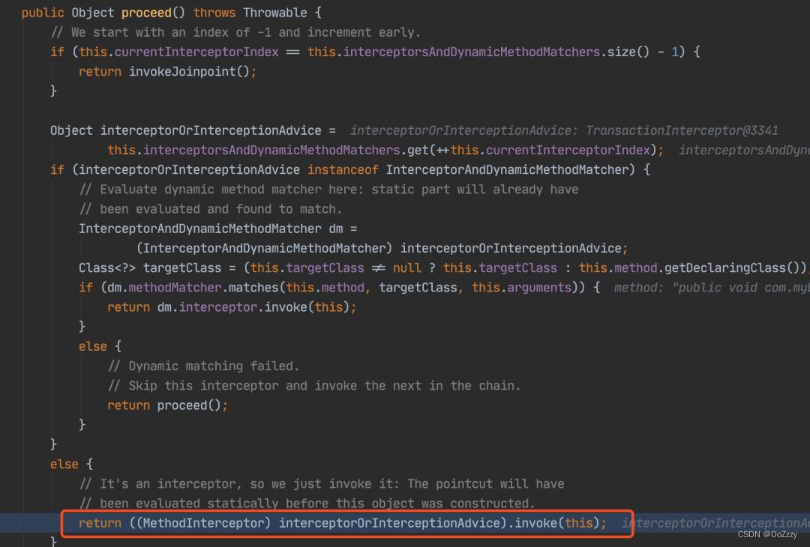Image resolution: width=810 pixels, height=547 pixels.
Task: Click the 'return dm.interceptor.invoke(this);' line
Action: tap(232, 307)
